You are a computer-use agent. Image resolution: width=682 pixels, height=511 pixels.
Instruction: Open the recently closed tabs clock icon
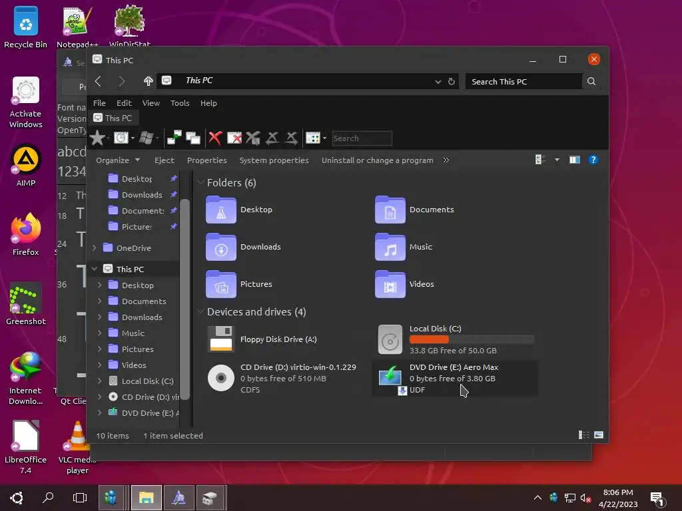pos(121,138)
